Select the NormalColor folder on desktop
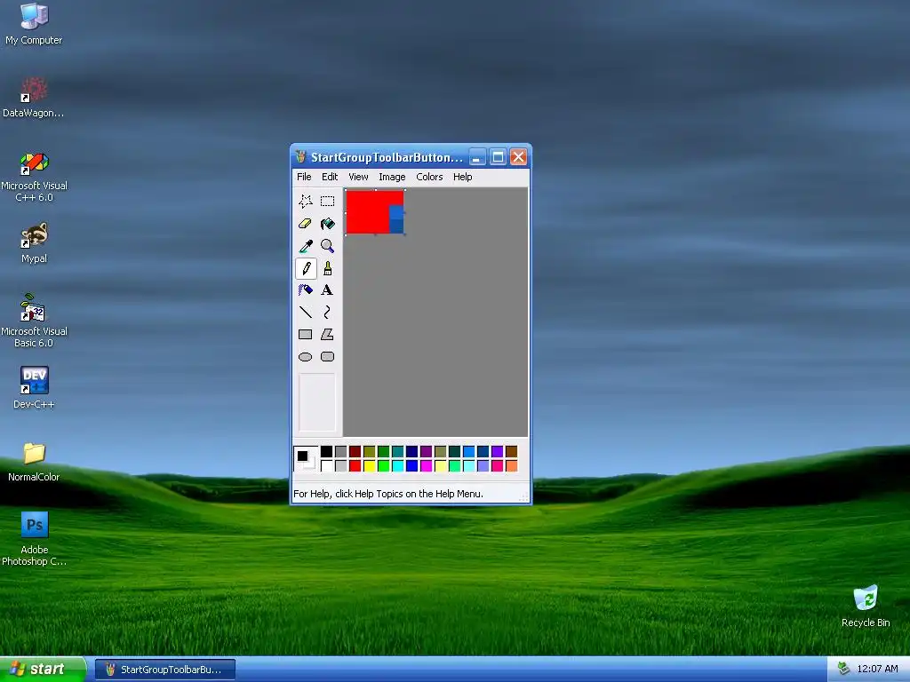This screenshot has height=682, width=910. pos(34,462)
